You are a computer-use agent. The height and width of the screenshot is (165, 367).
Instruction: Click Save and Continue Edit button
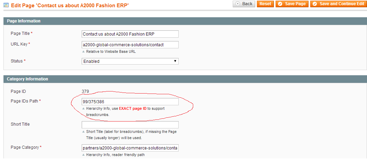pyautogui.click(x=339, y=4)
